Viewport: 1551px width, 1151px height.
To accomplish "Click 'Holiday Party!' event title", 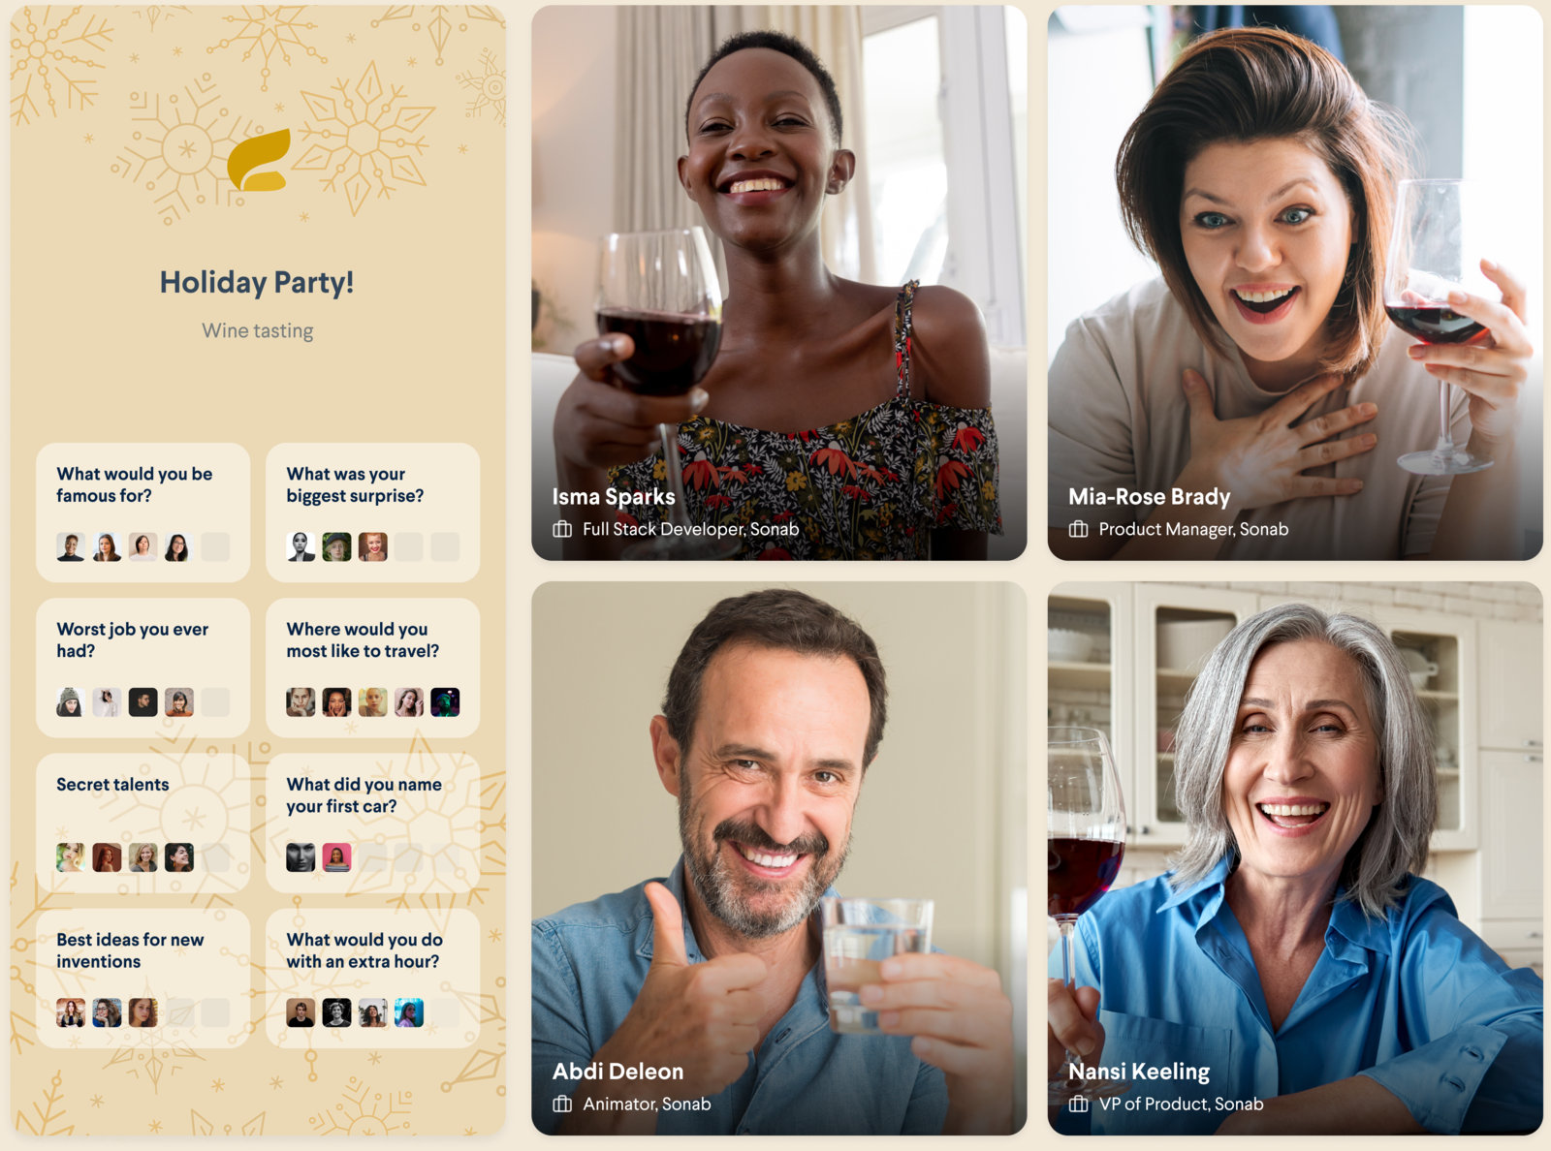I will [257, 282].
